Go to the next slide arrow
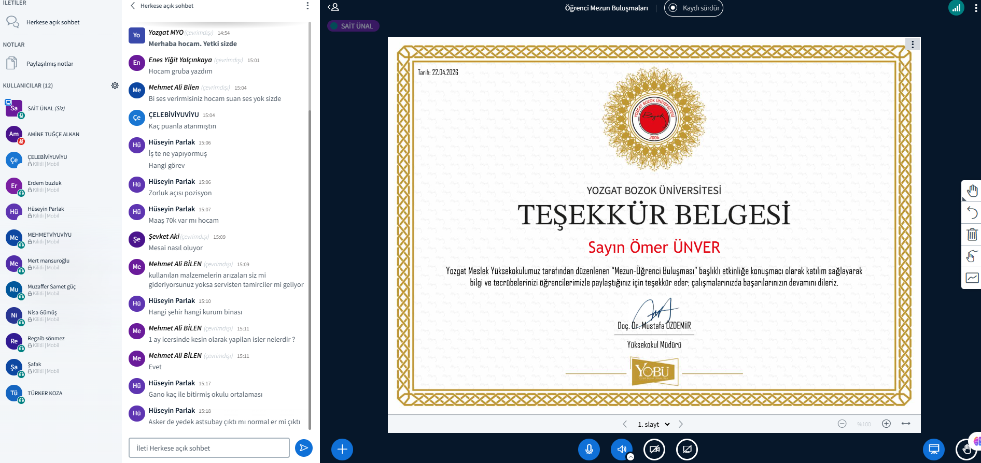The image size is (981, 463). (681, 424)
